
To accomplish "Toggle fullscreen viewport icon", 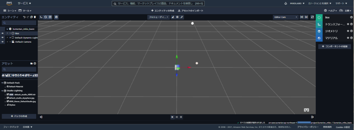I will coord(312,17).
